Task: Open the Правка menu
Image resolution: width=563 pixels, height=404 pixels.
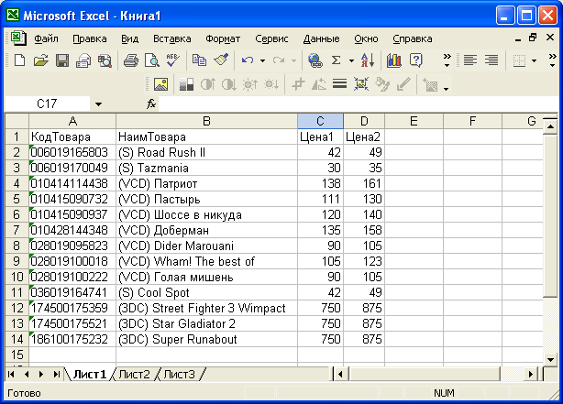Action: 90,38
